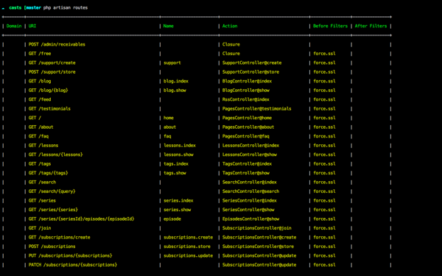Click the 'GET /support/create' URI
The width and height of the screenshot is (442, 276).
[52, 63]
